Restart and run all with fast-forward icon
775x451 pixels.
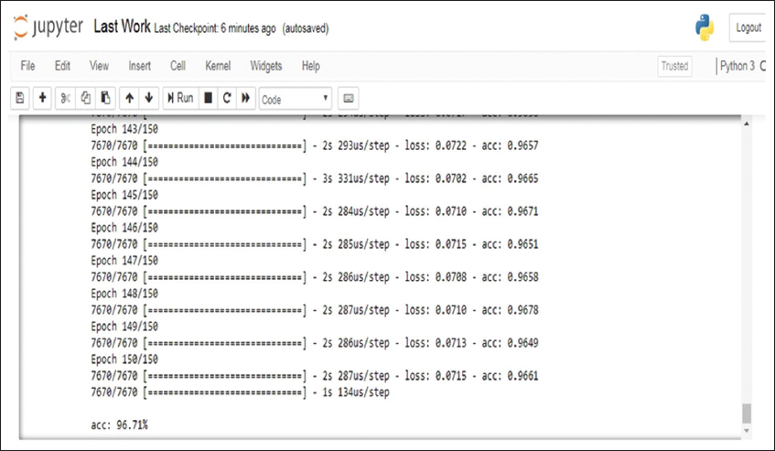coord(245,98)
